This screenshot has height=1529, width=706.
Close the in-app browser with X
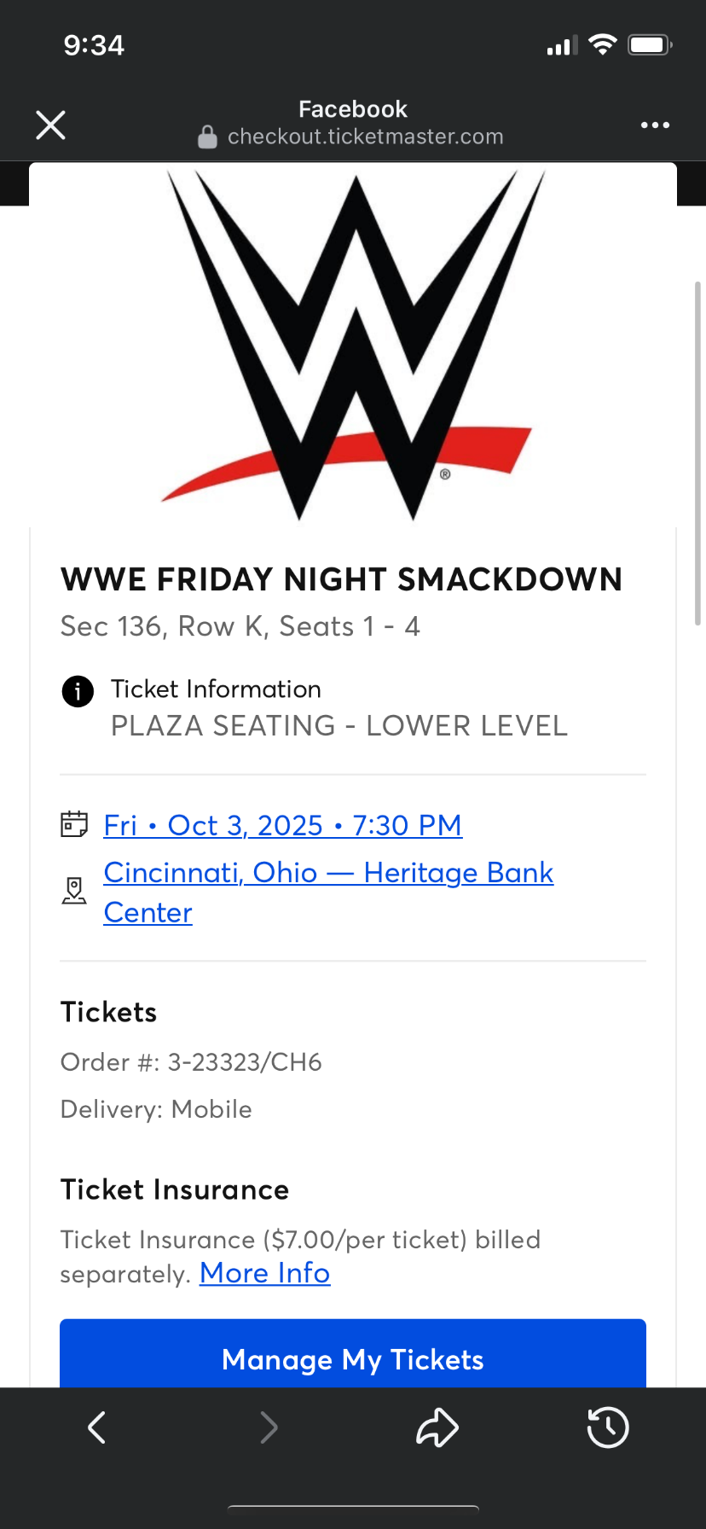point(50,125)
